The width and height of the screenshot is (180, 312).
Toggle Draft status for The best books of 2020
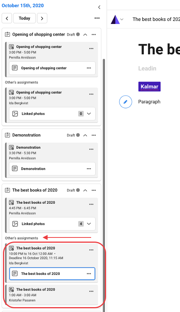click(x=78, y=190)
